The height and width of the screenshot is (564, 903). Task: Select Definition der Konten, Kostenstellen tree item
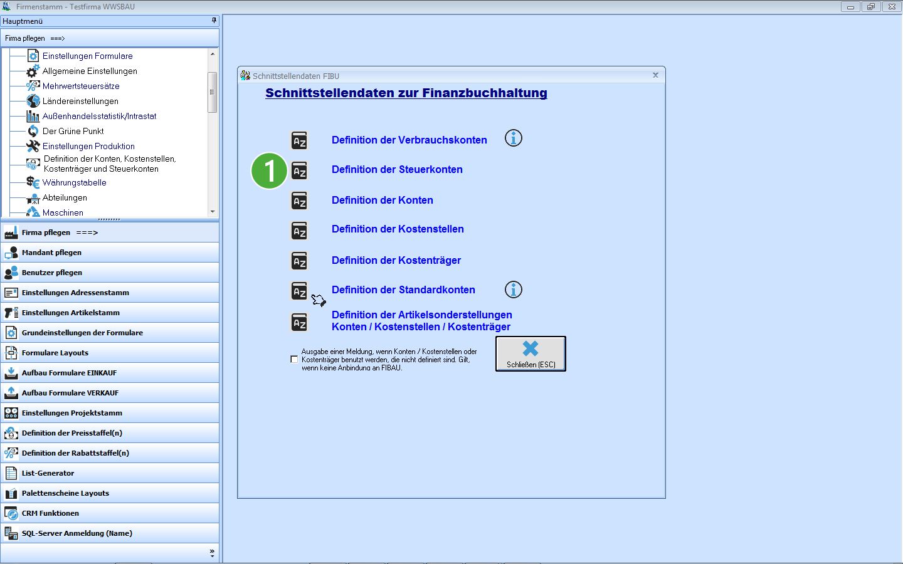(110, 164)
